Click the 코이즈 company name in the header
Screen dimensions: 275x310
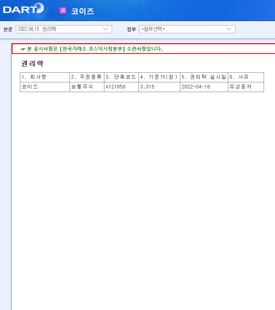pyautogui.click(x=82, y=11)
